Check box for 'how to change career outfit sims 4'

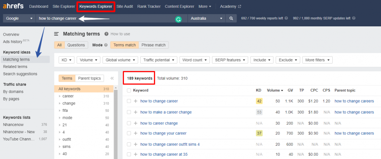(129, 145)
